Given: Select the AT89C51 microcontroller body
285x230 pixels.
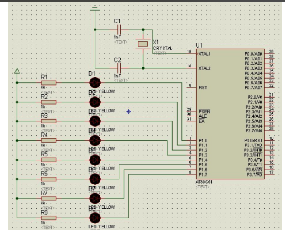Looking at the screenshot, I should coord(229,115).
